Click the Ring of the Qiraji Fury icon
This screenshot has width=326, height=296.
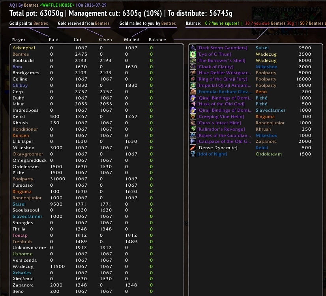click(193, 79)
